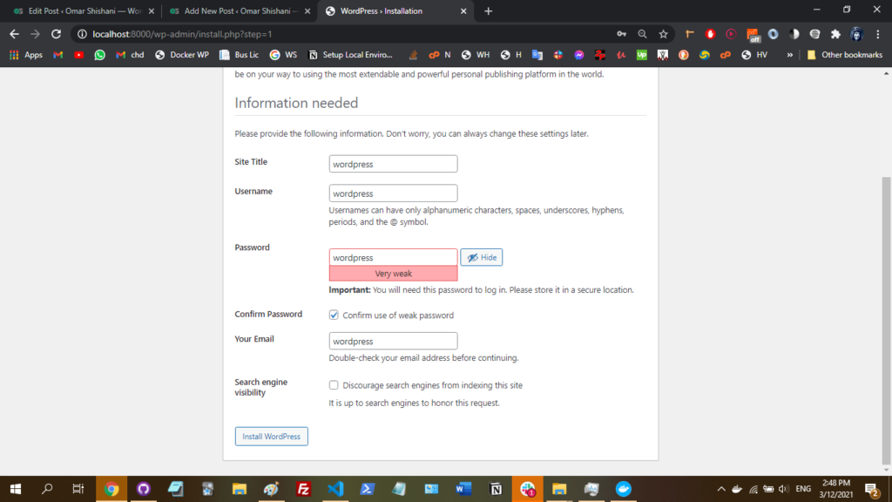Open the Docker WP bookmark
This screenshot has width=892, height=502.
(x=182, y=55)
